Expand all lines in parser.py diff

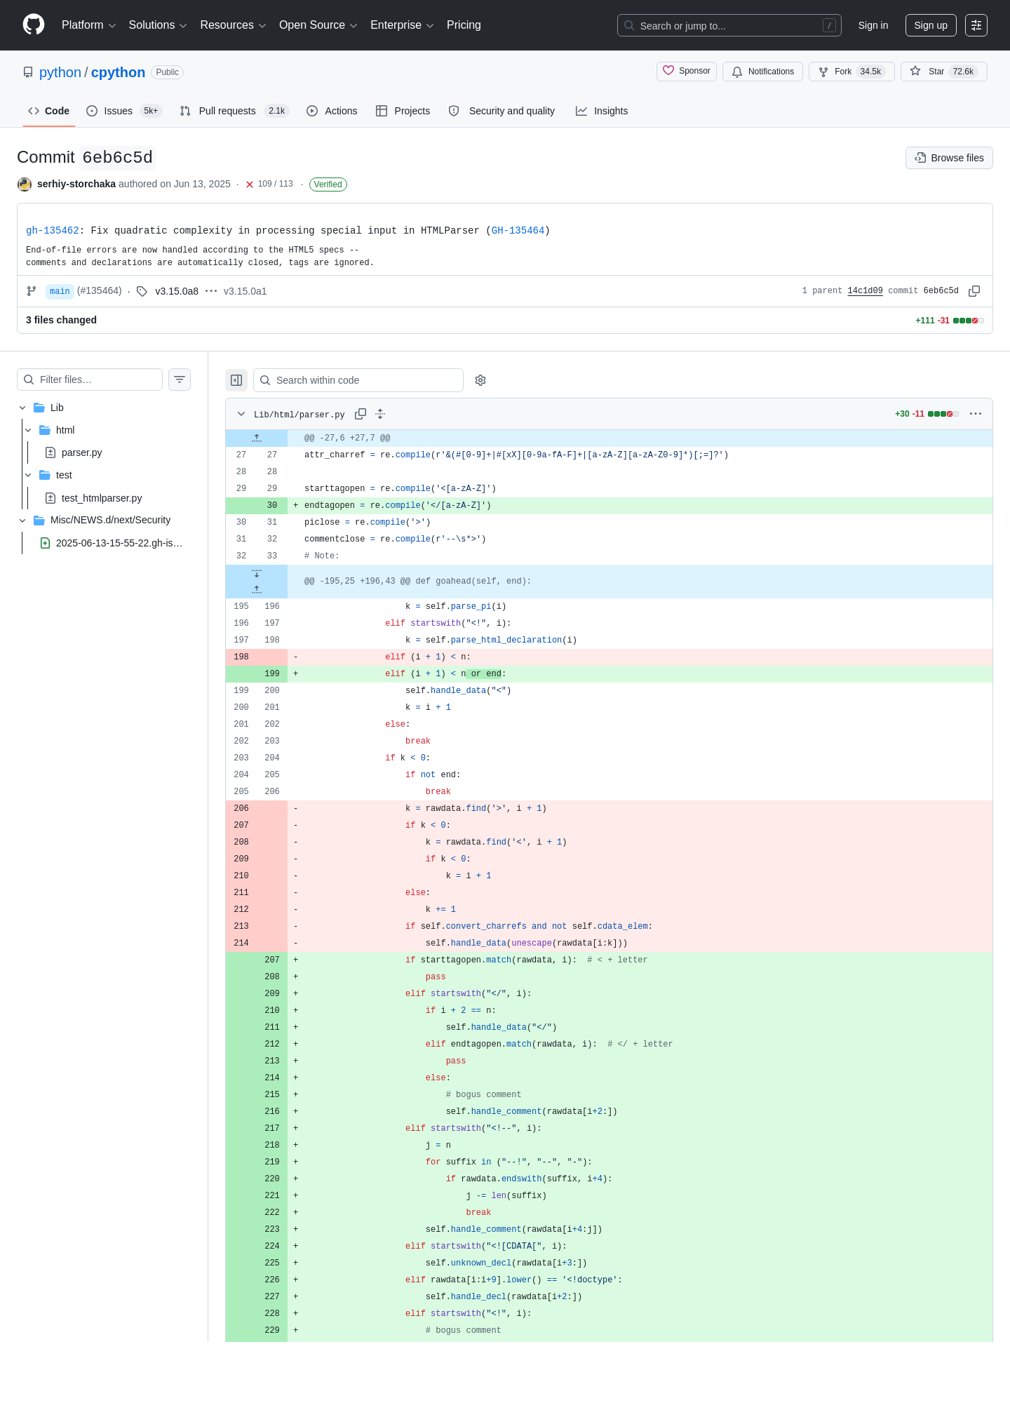coord(380,414)
